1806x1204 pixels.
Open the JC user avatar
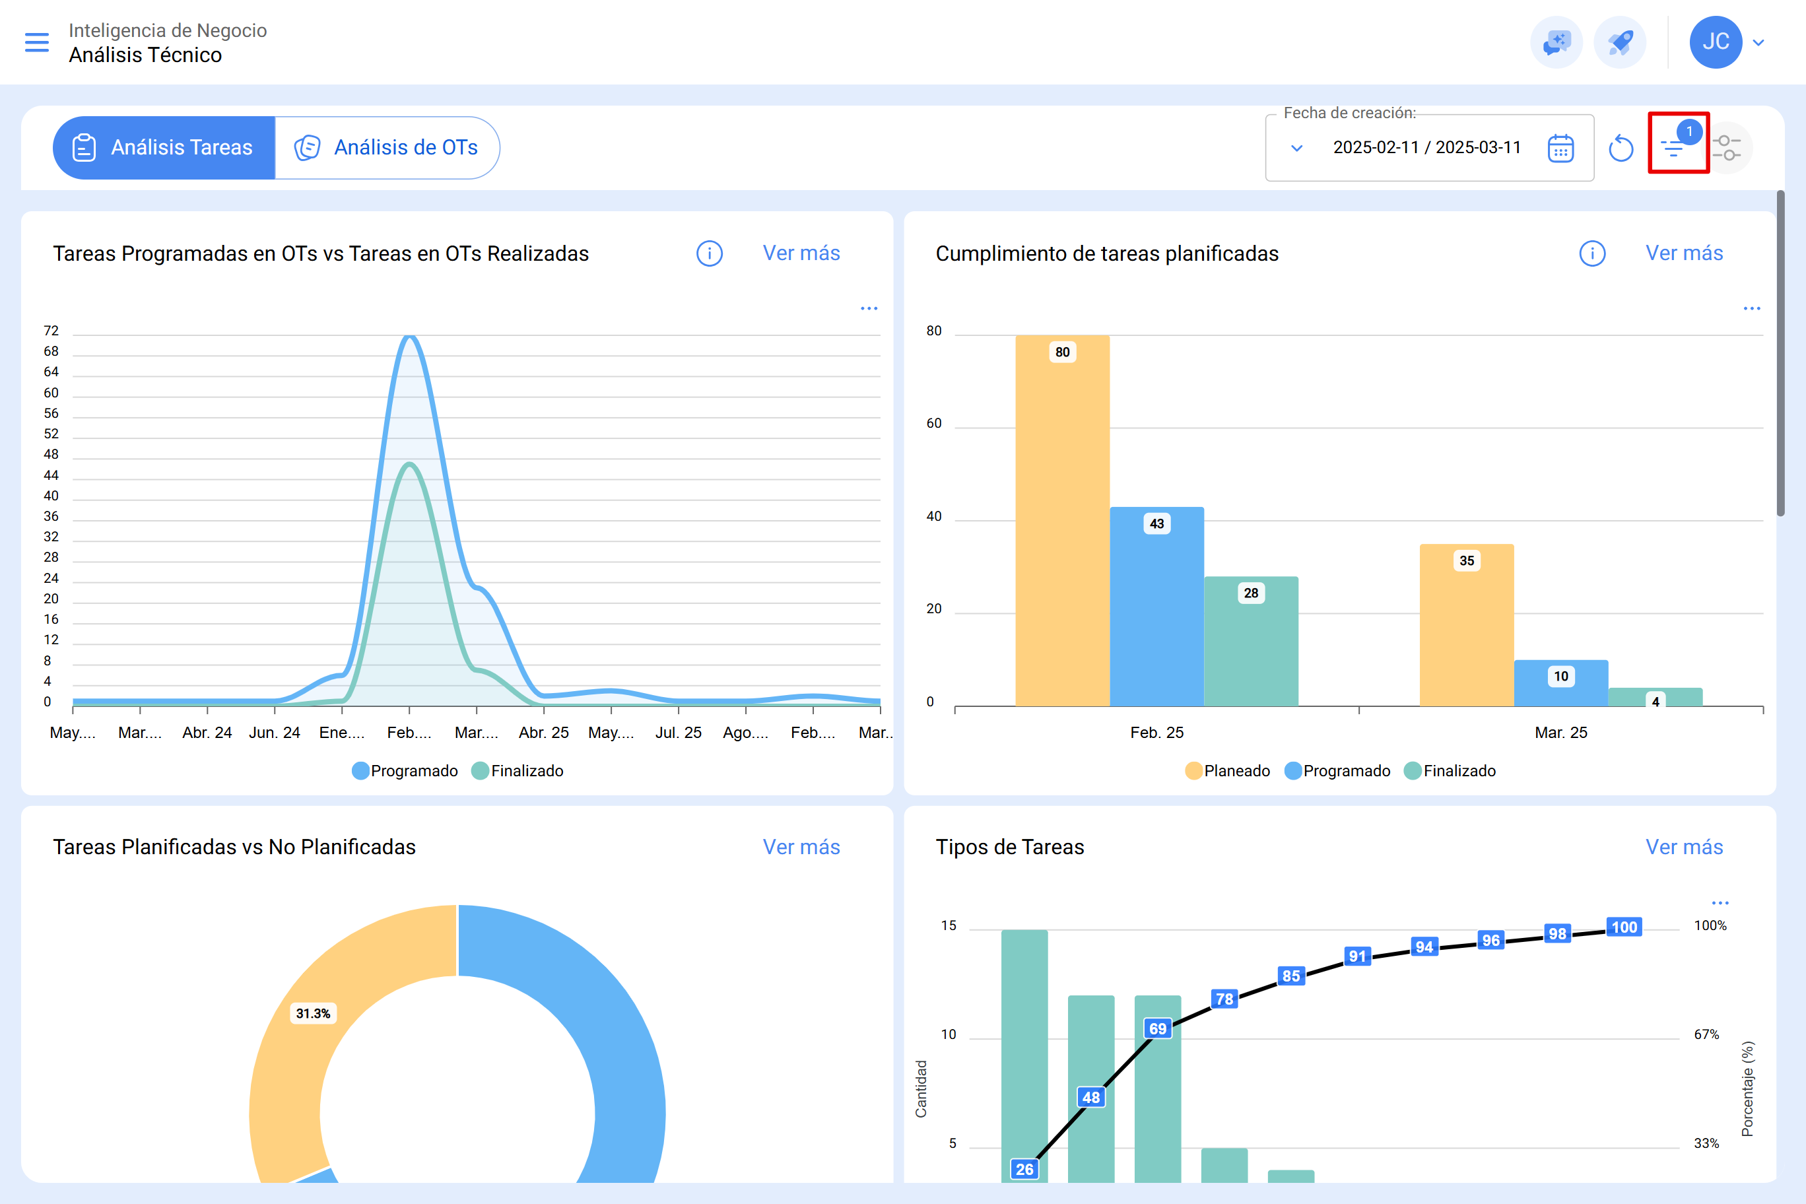[x=1716, y=42]
